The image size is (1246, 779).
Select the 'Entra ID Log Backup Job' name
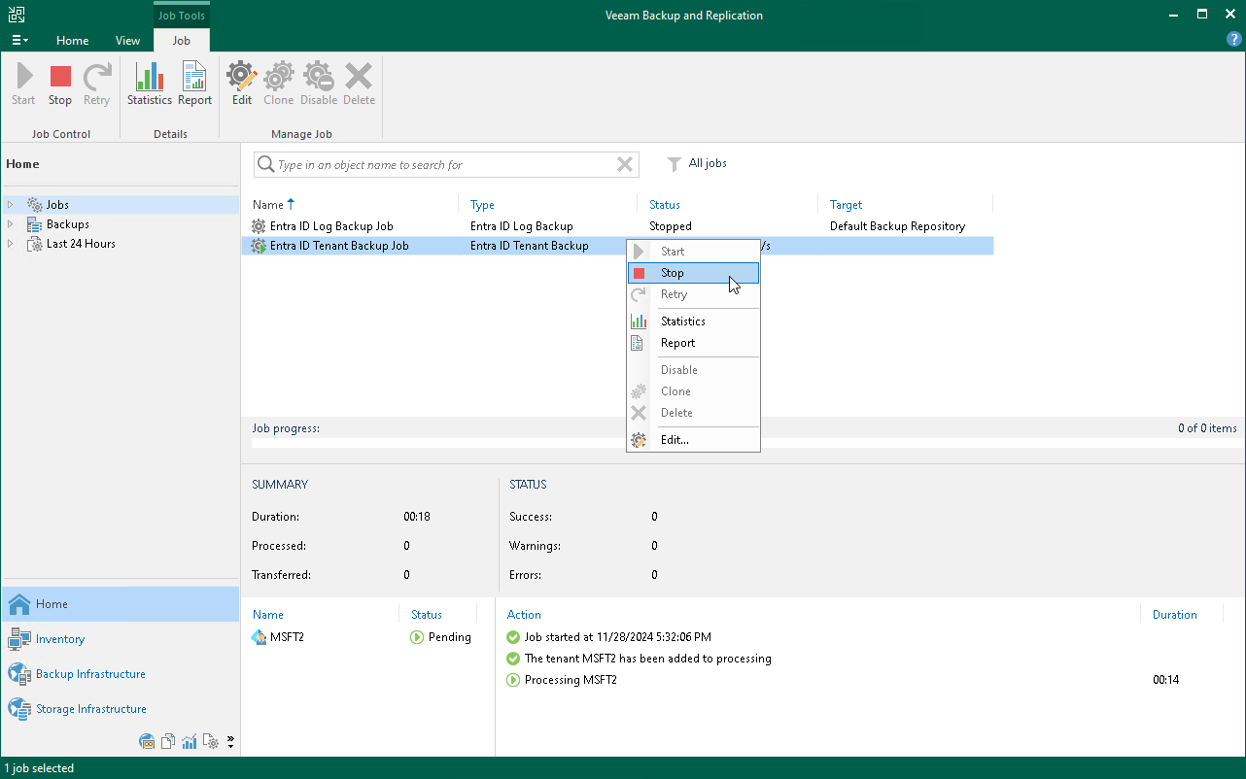tap(331, 226)
